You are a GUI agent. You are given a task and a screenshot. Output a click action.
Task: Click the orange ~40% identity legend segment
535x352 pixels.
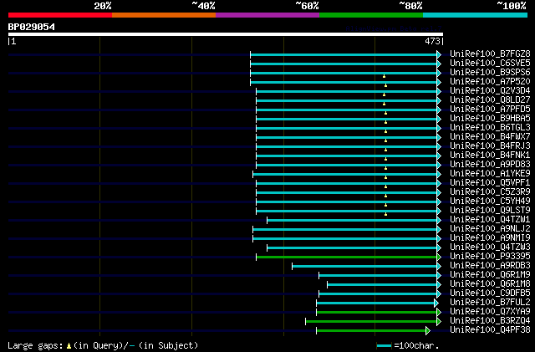point(164,15)
